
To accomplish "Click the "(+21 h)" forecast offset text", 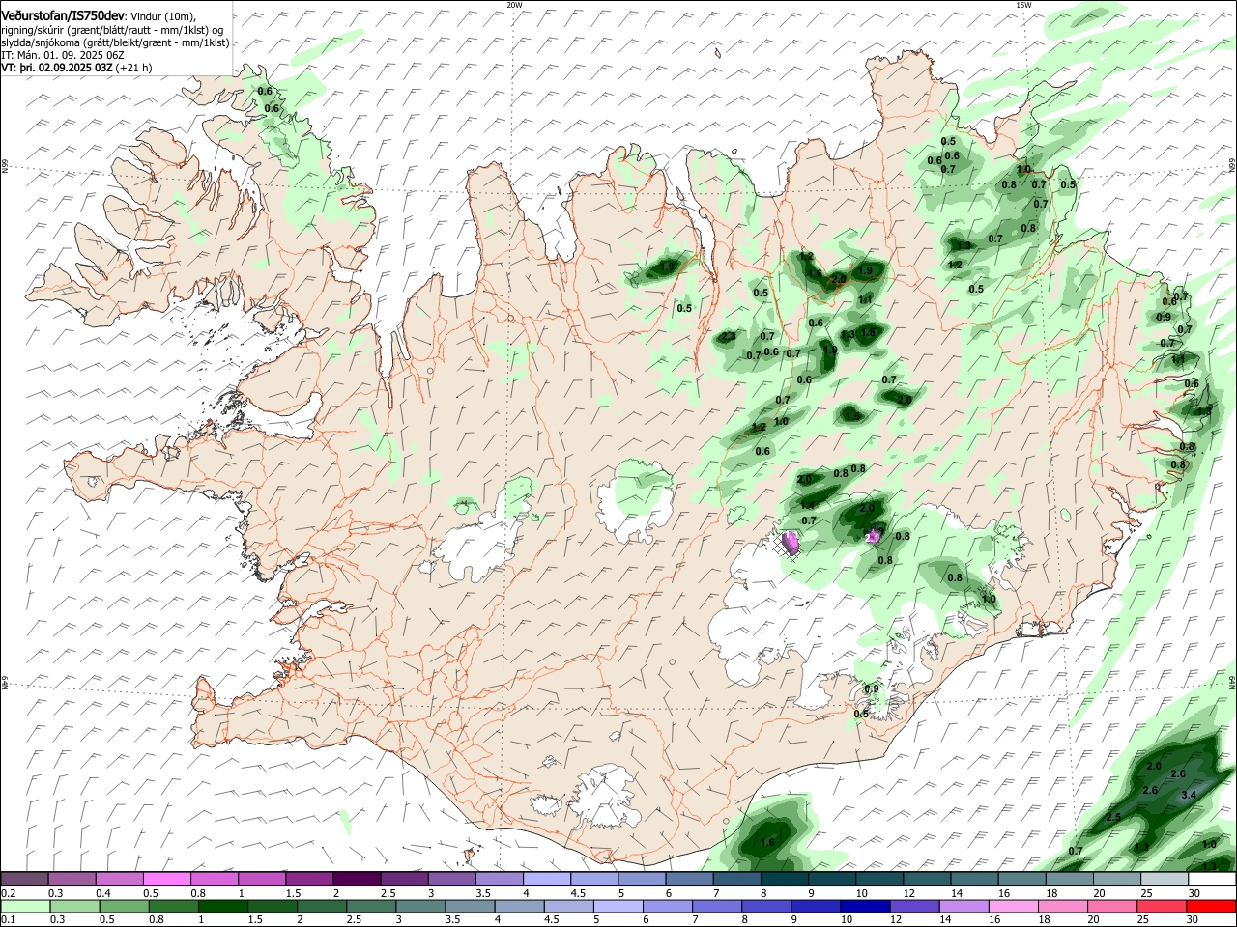I will 133,68.
